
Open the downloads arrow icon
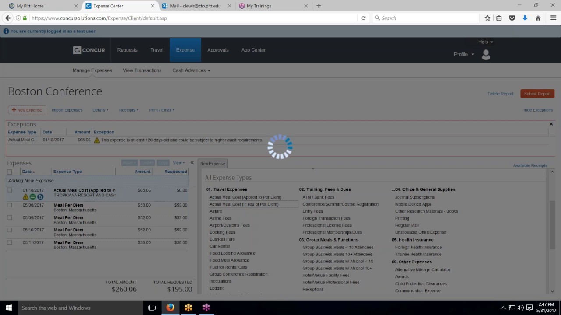pos(525,18)
